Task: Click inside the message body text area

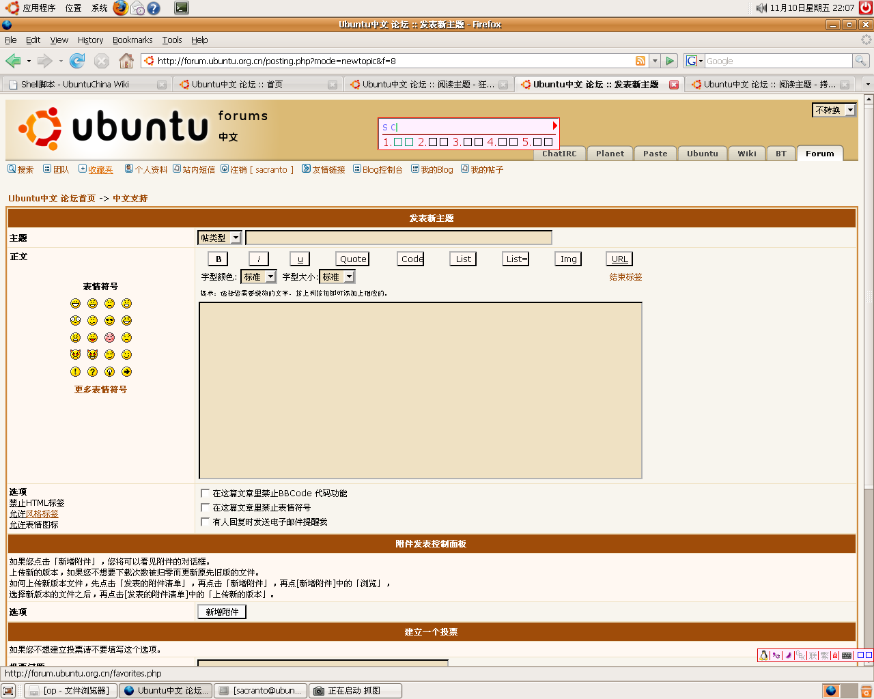Action: [421, 390]
